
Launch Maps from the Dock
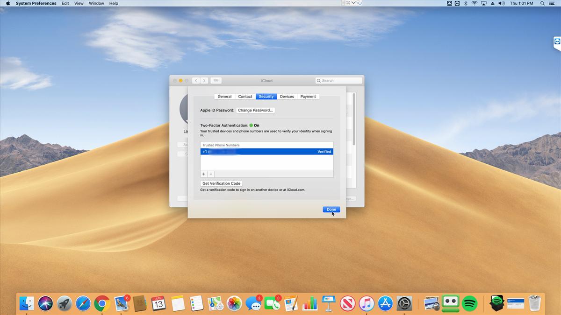point(215,303)
